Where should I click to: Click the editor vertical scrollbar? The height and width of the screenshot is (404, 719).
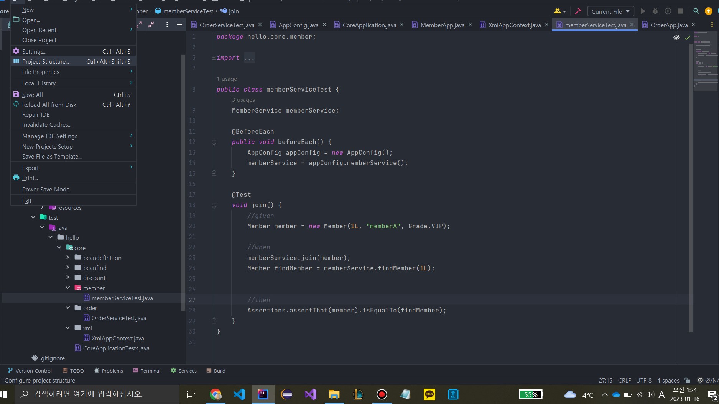(x=691, y=188)
